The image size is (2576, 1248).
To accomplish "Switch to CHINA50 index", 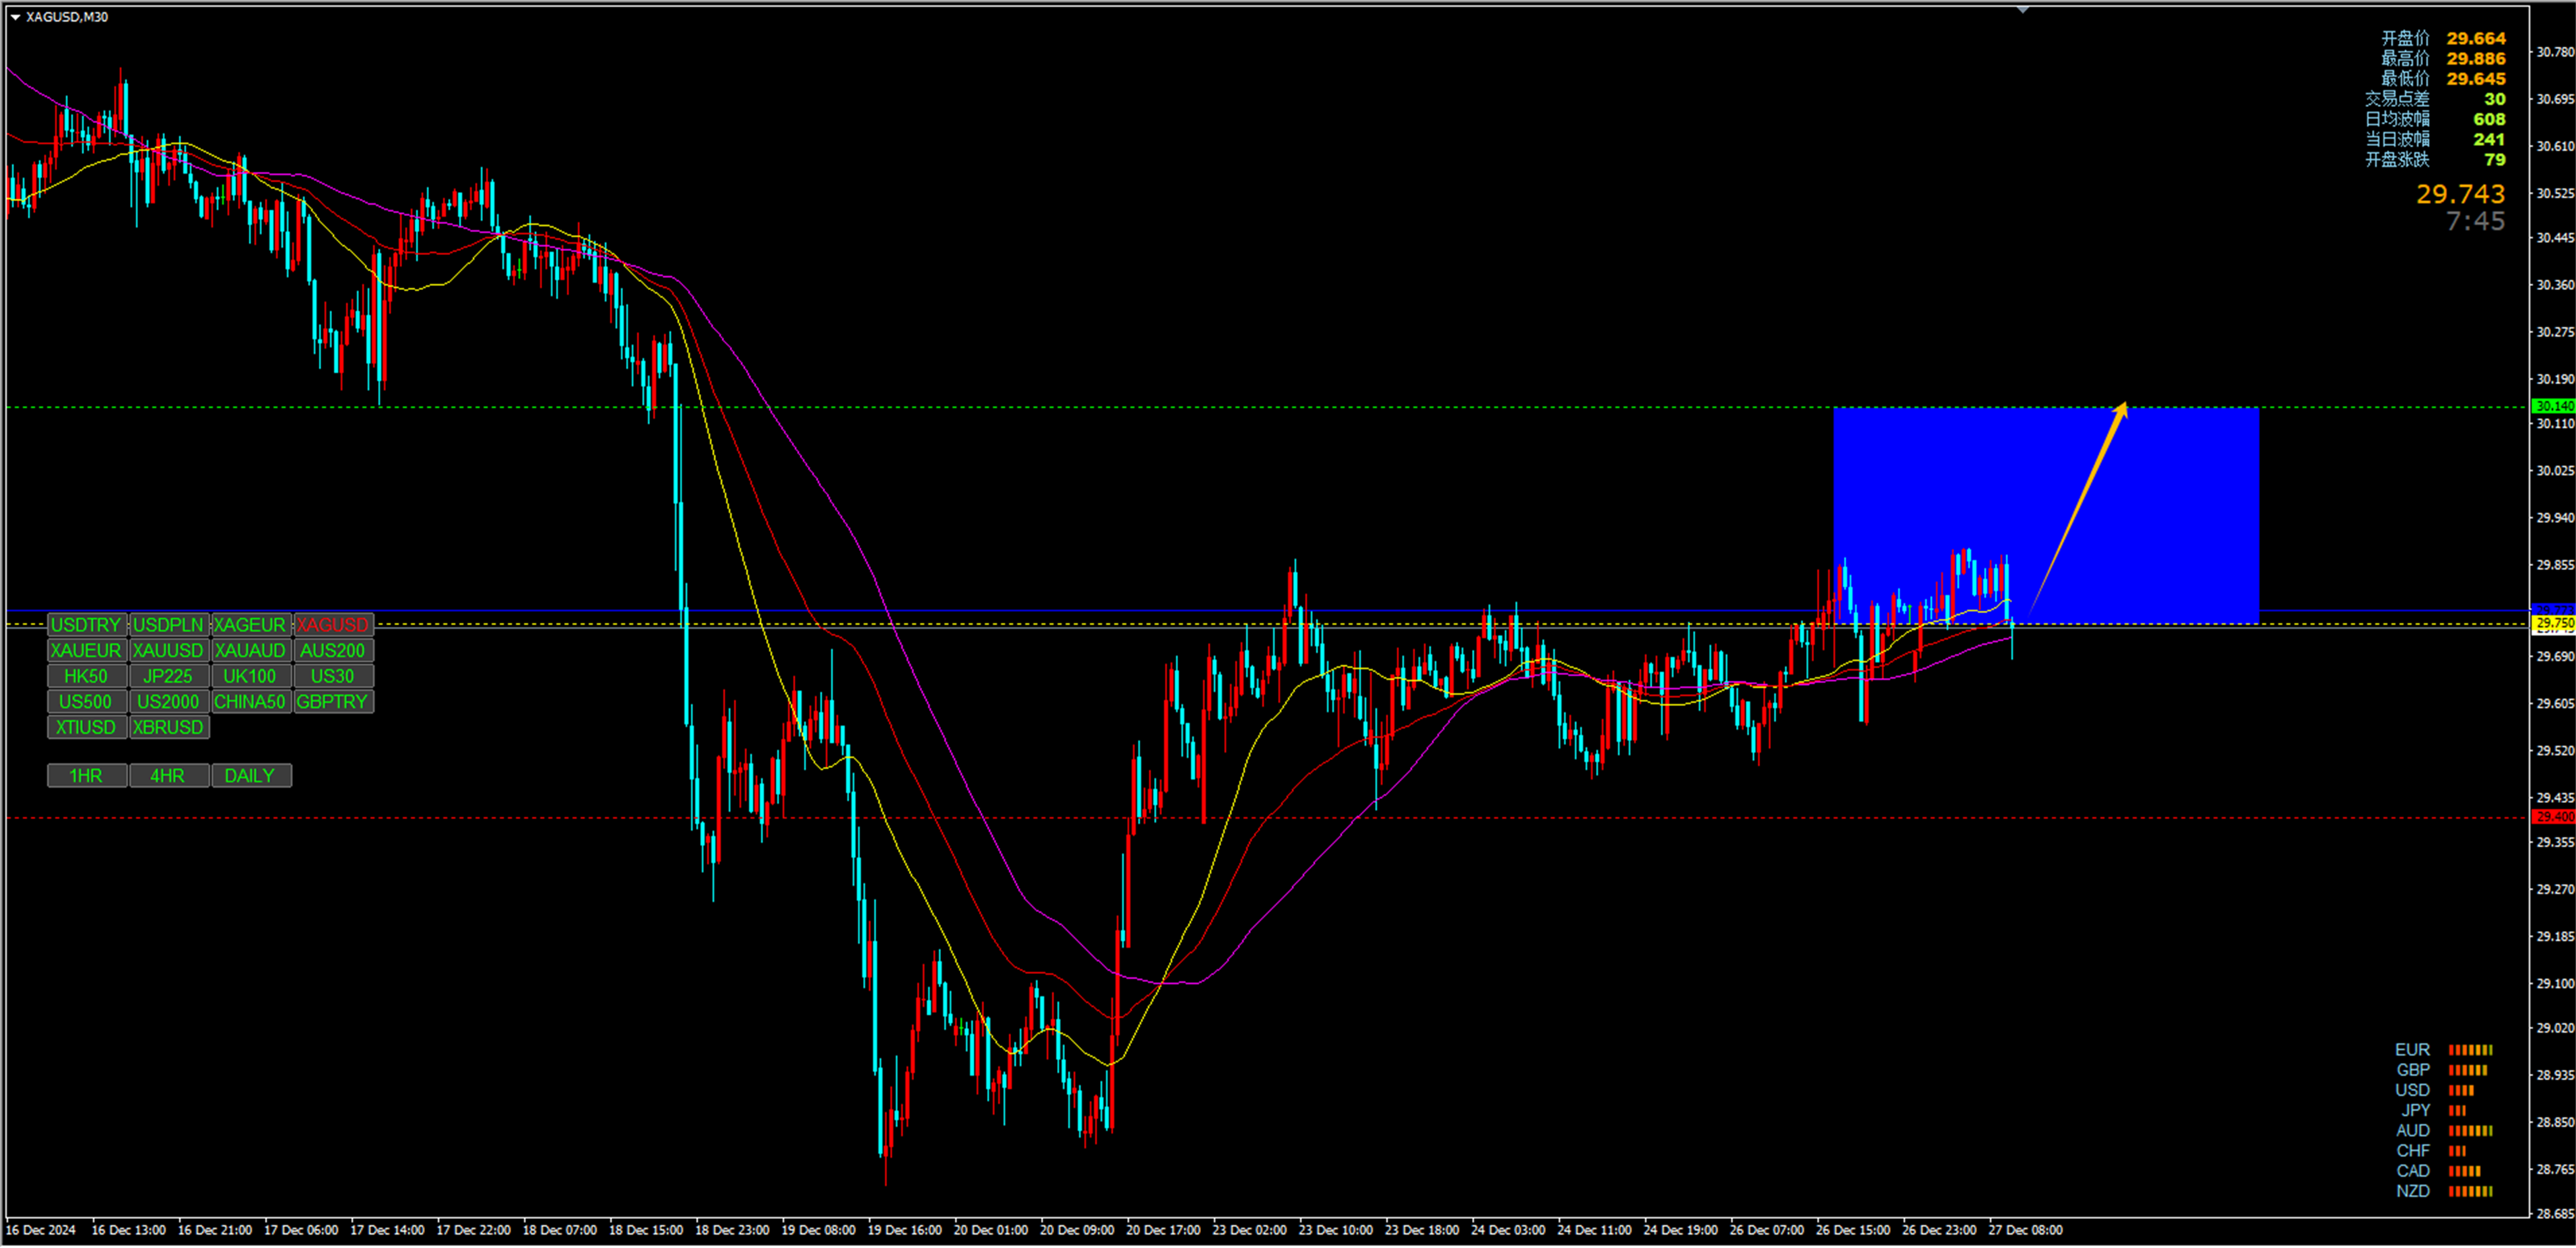I will pyautogui.click(x=251, y=703).
